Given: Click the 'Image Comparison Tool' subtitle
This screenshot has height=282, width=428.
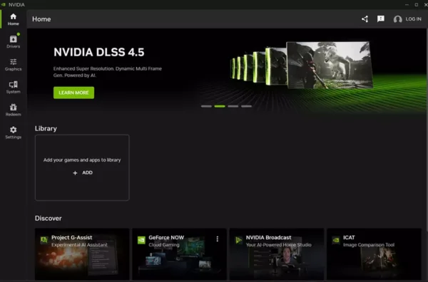Looking at the screenshot, I should point(369,245).
